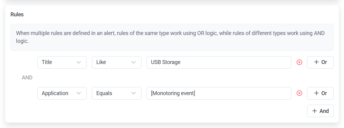The height and width of the screenshot is (128, 344).
Task: Click the chevron arrow in the Application field
Action: [x=79, y=93]
